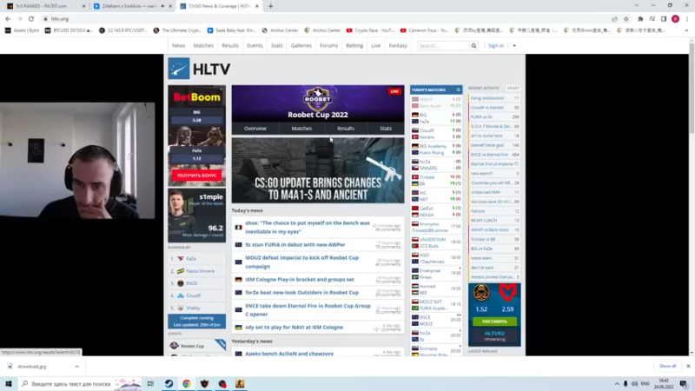Select the Roobet Cup Overview tab
This screenshot has width=695, height=391.
click(255, 129)
